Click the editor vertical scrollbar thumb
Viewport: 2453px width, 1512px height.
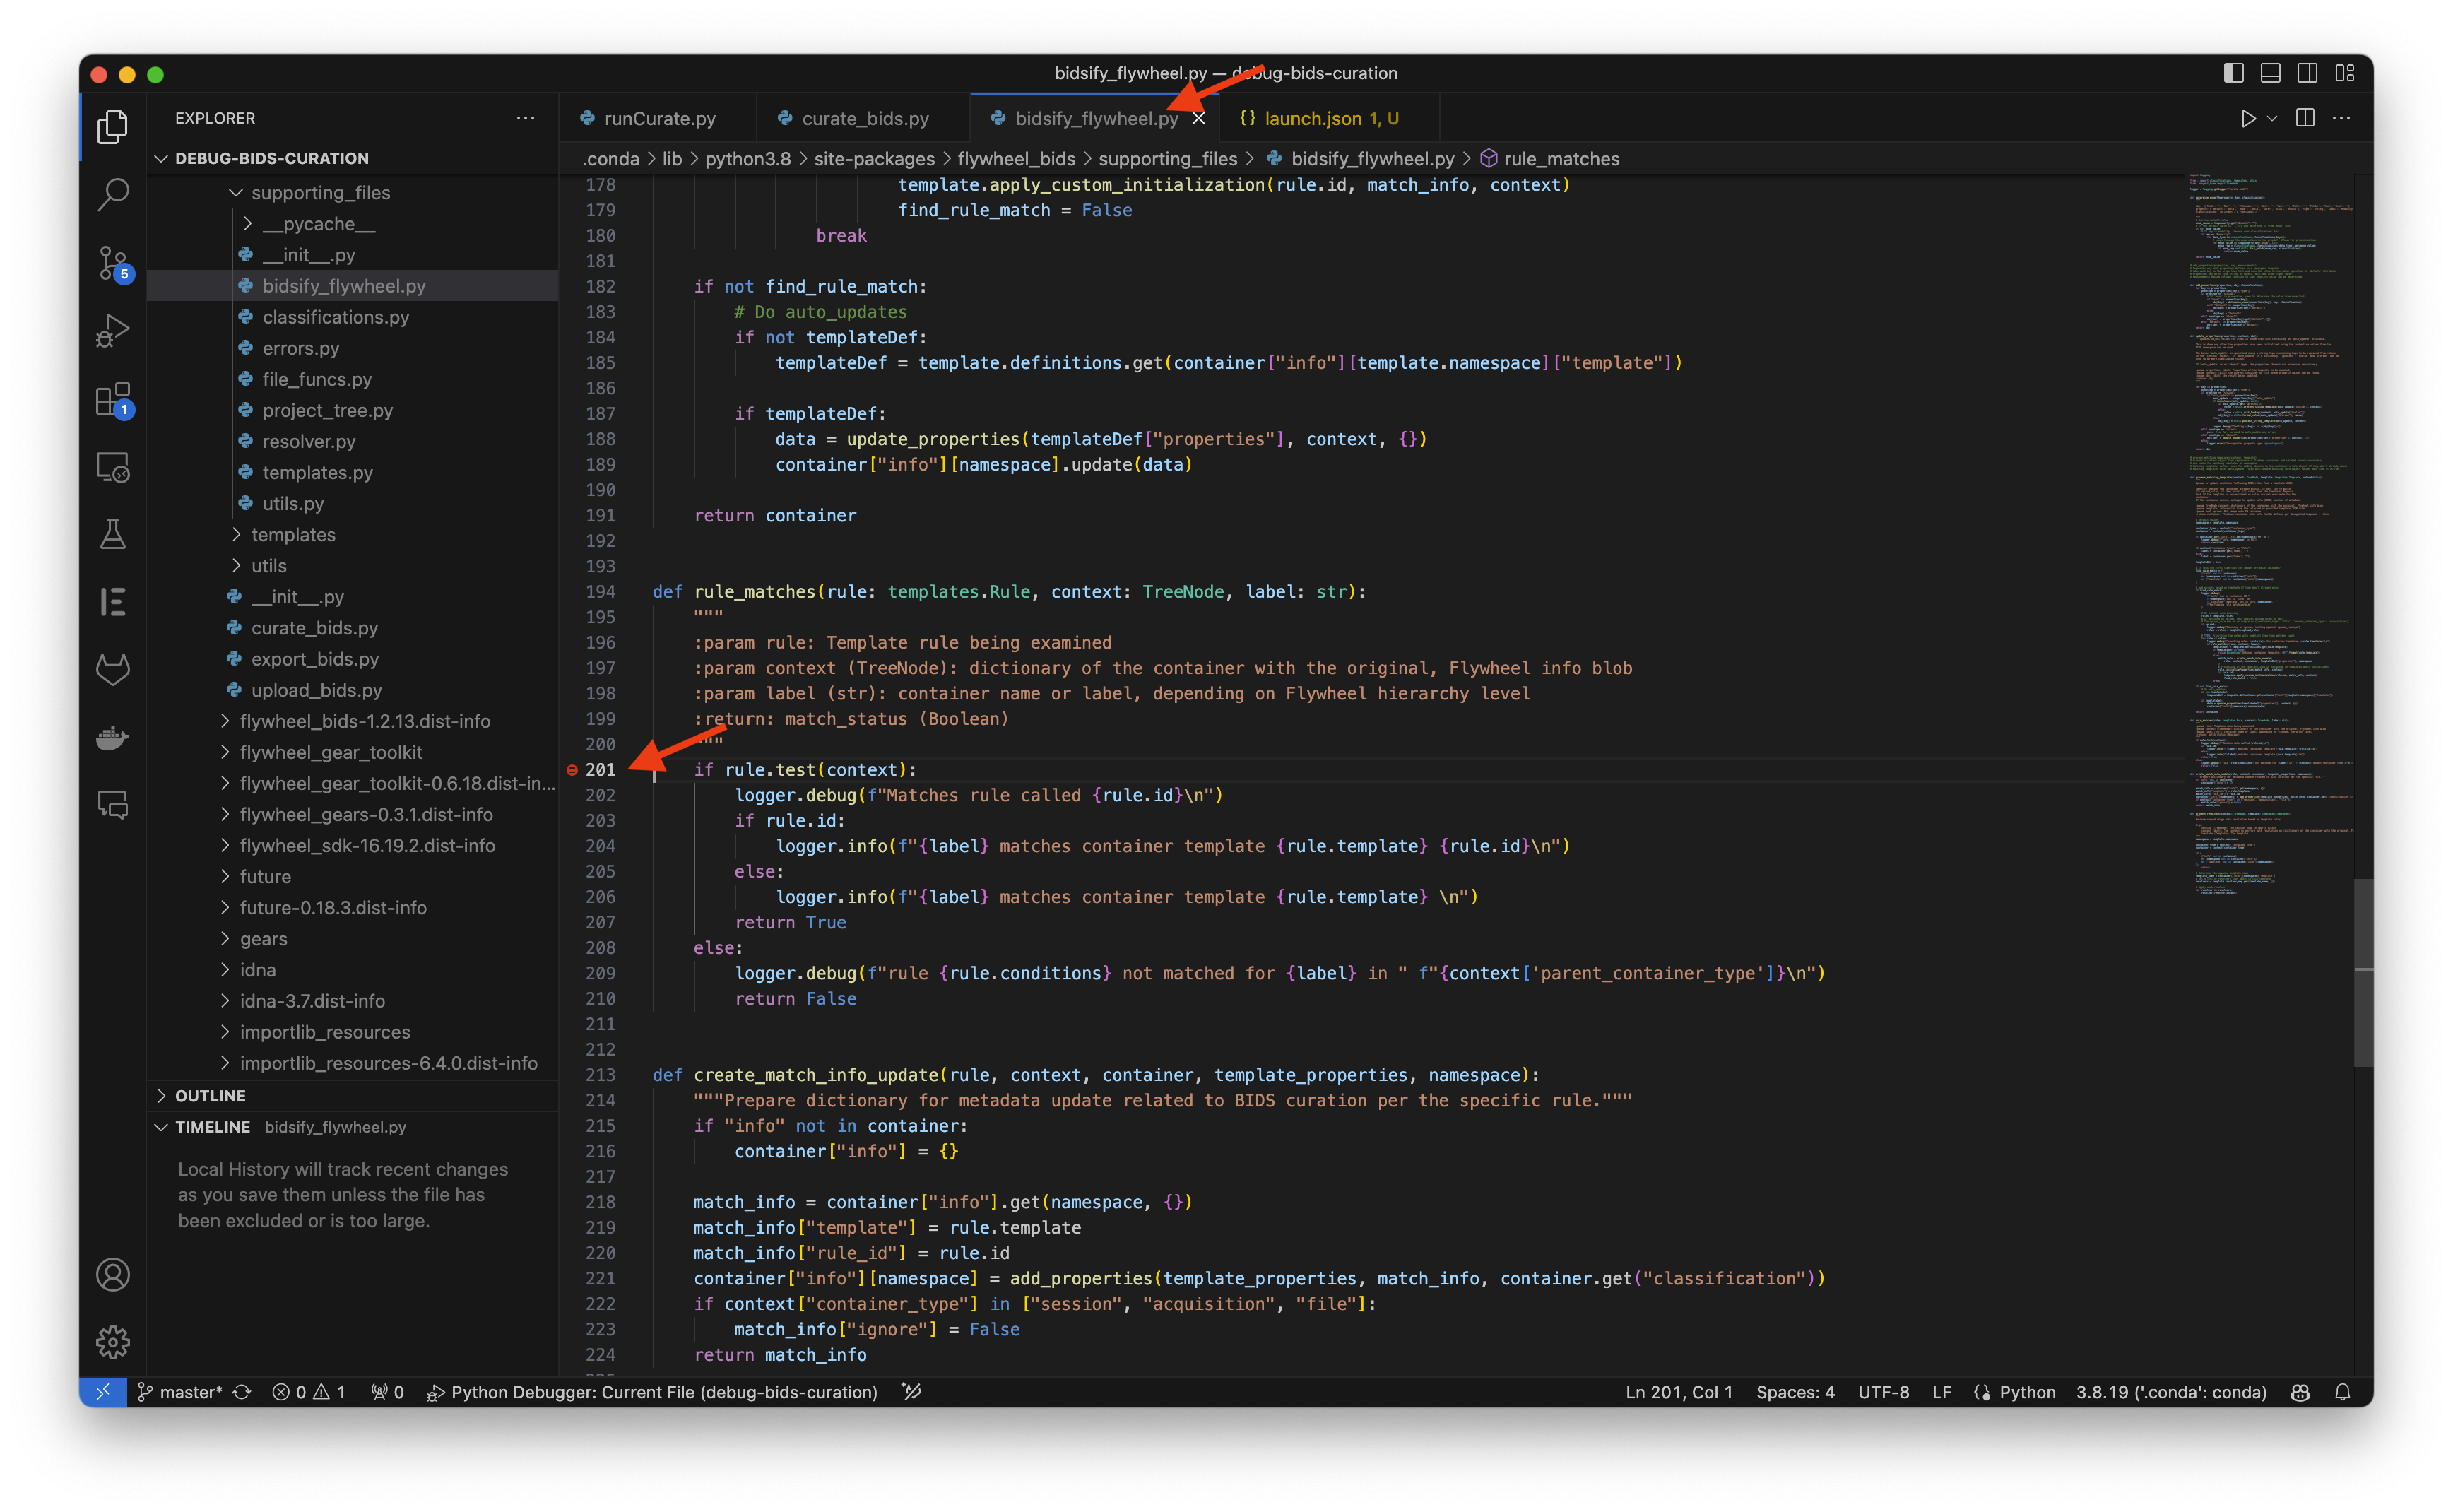(2363, 972)
